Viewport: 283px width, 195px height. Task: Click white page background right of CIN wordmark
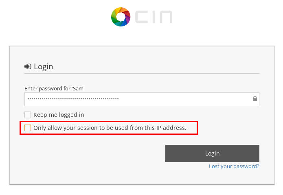click(224, 17)
